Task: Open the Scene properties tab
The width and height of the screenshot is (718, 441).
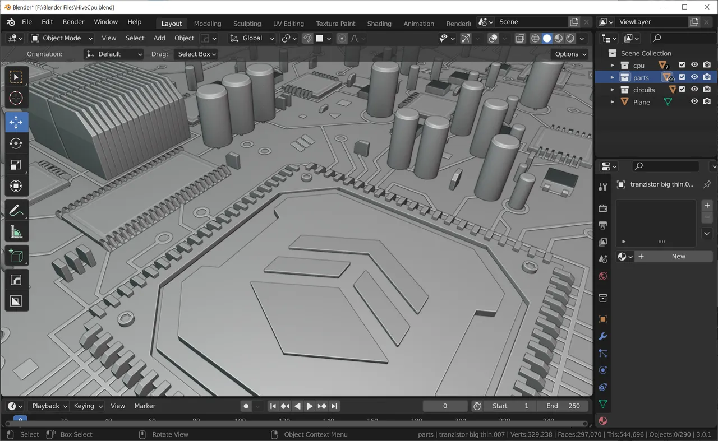Action: pos(603,259)
